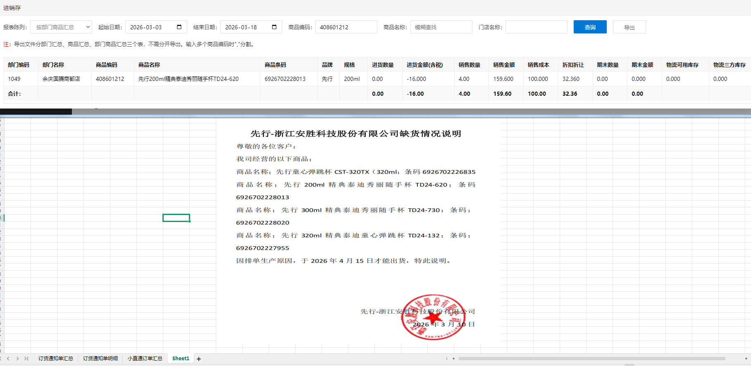
Task: Click the 销售金额 column header
Action: click(504, 65)
